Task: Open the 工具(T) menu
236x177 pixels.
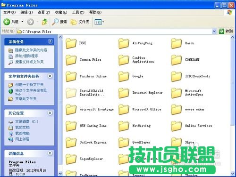Action: coord(78,12)
